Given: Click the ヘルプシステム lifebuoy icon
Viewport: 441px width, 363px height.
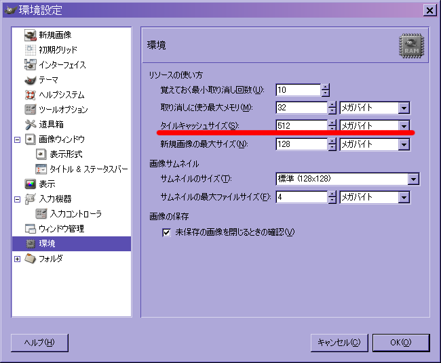Looking at the screenshot, I should click(30, 95).
